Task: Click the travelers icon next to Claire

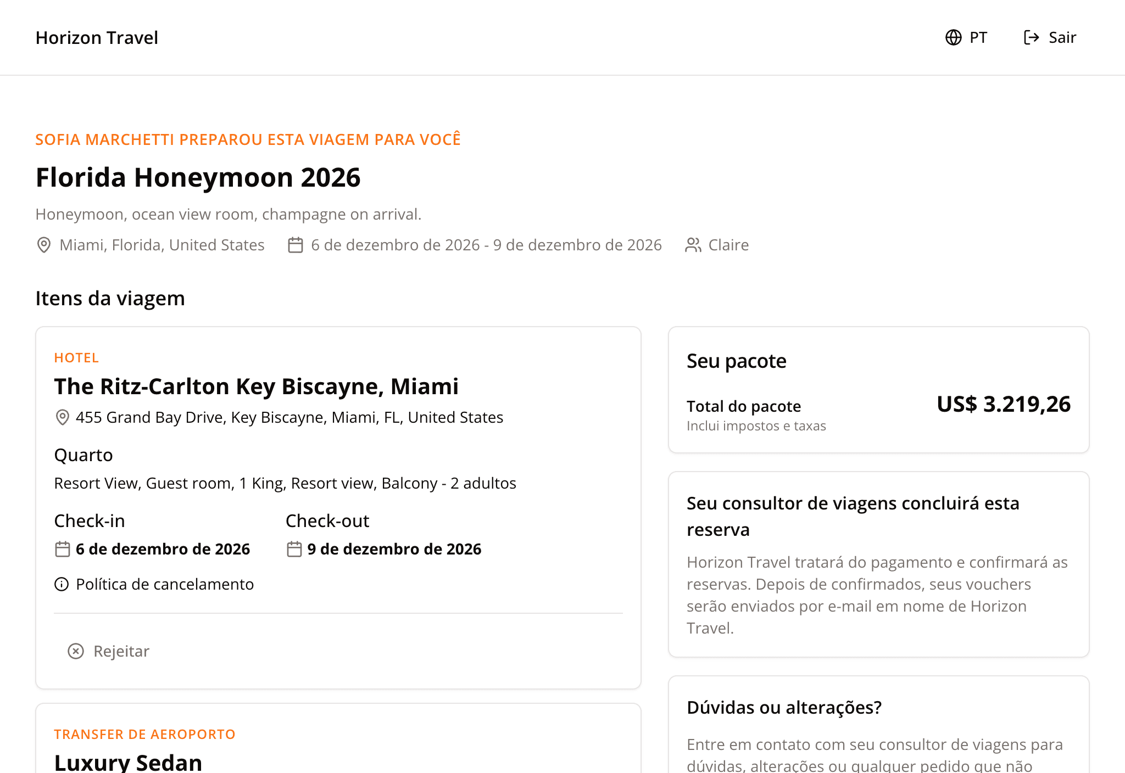Action: coord(693,245)
